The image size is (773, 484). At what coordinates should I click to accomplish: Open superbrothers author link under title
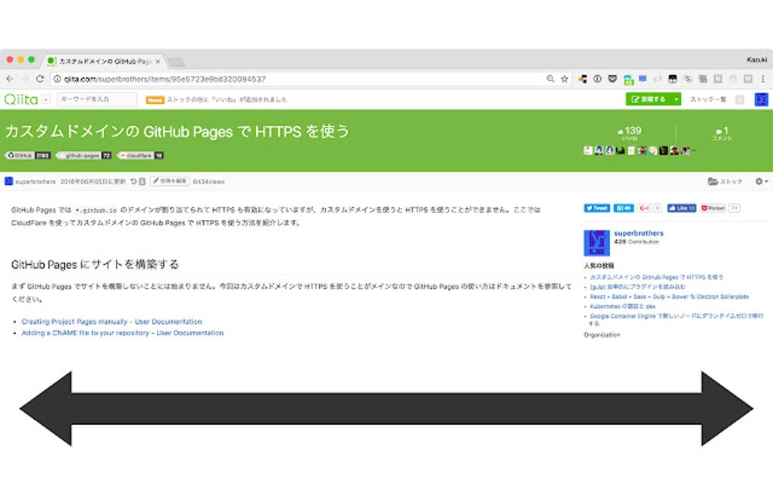coord(36,181)
